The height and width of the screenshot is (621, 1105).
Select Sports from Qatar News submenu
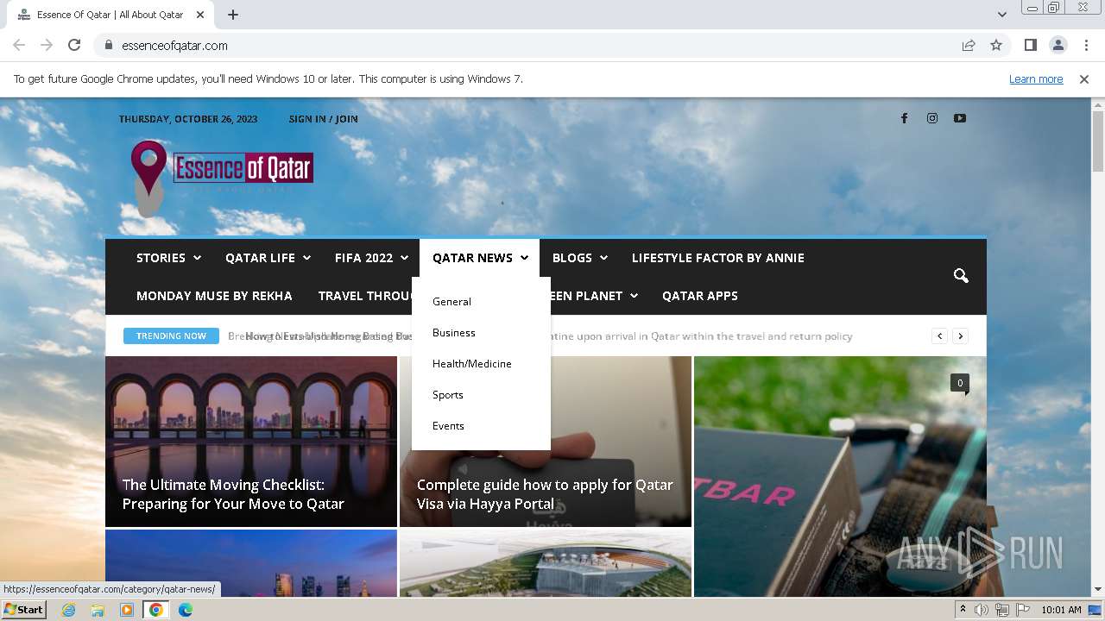pos(448,395)
